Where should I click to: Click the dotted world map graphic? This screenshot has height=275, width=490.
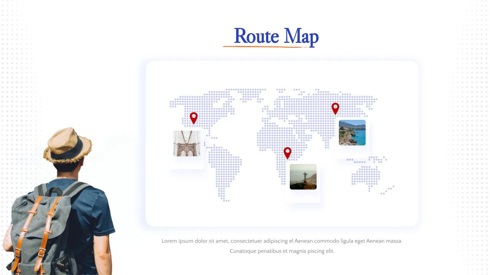(282, 145)
